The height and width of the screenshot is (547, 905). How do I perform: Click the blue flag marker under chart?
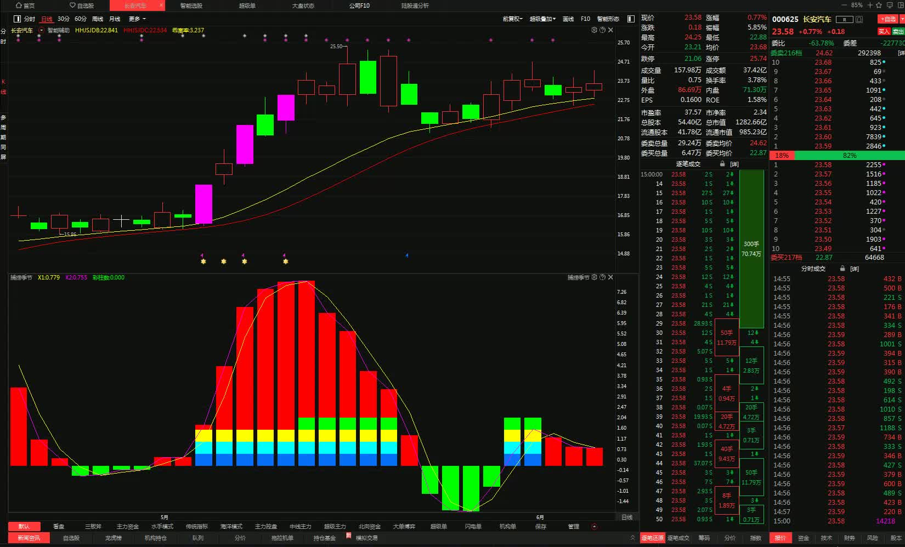407,255
